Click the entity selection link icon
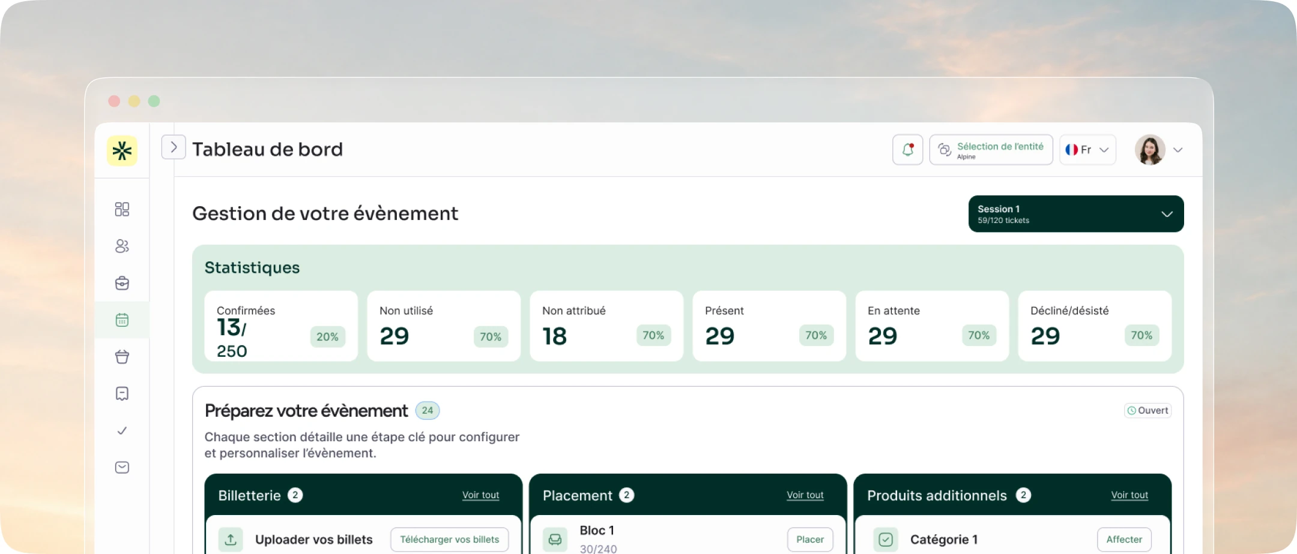This screenshot has height=554, width=1297. pos(945,150)
